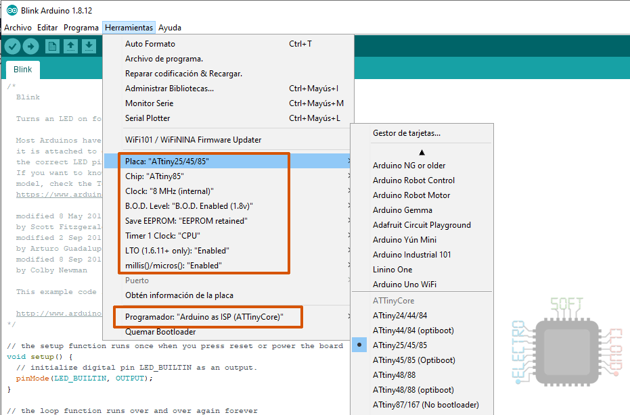Expand the Programador Arduino as ISP submenu

click(227, 317)
